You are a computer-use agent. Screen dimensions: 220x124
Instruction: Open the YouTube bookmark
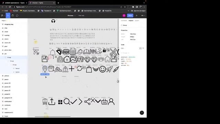(x=14, y=11)
